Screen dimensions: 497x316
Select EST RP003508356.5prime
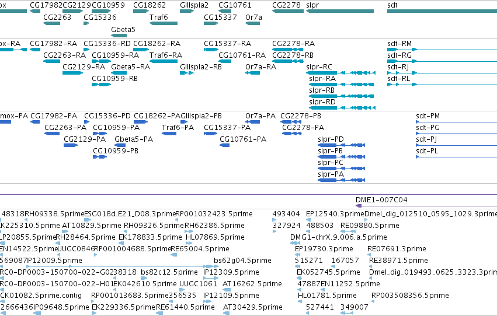(x=410, y=296)
